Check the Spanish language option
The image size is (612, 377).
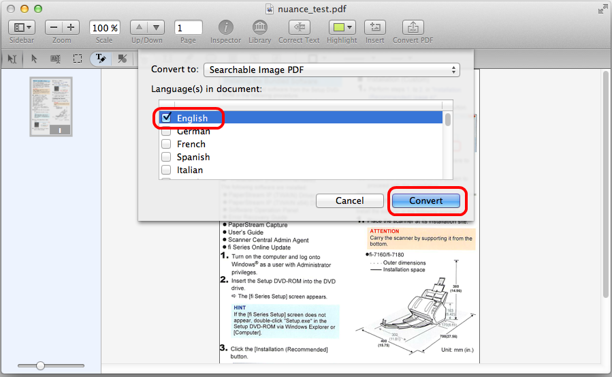click(x=166, y=157)
